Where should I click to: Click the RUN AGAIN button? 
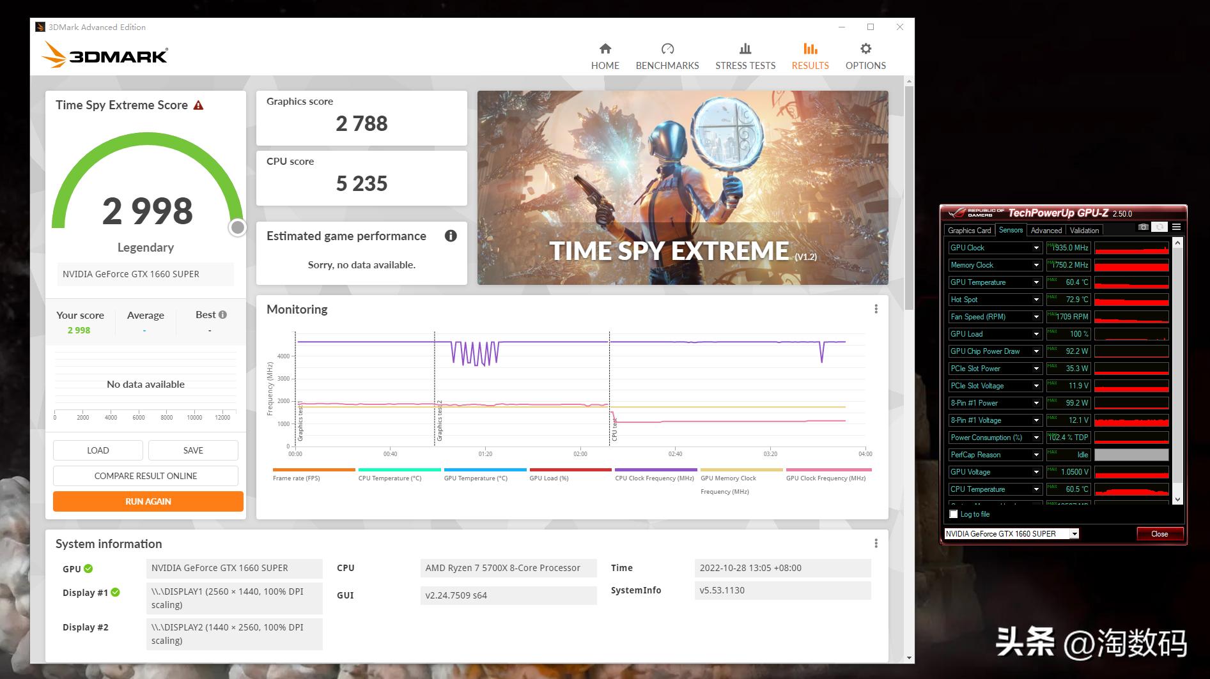coord(147,501)
